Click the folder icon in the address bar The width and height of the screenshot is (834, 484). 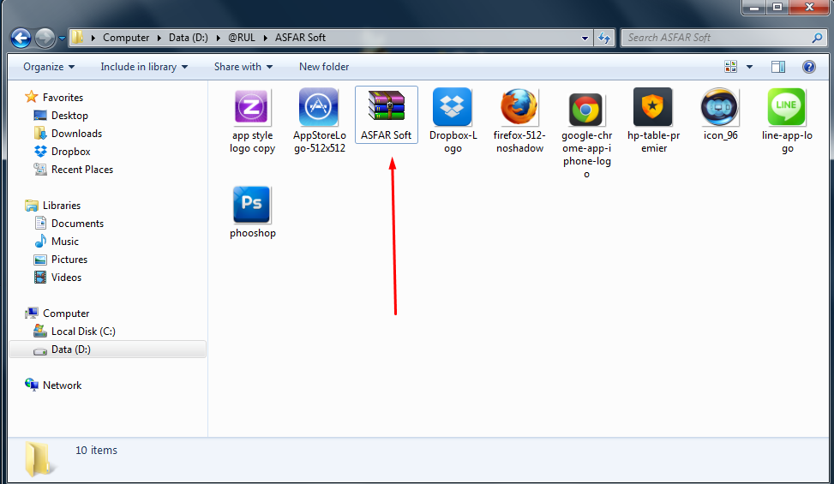pyautogui.click(x=78, y=37)
